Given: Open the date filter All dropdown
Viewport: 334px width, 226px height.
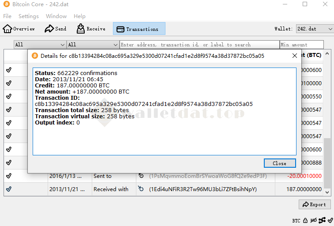Looking at the screenshot, I should [40, 45].
